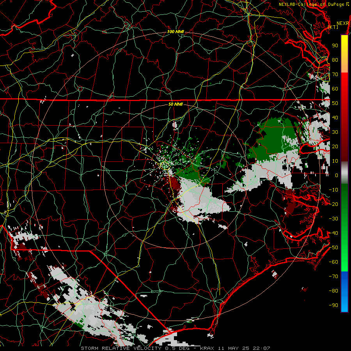Click the 0.5 DEG elevation text in the caption
351x351 pixels.
[177, 348]
